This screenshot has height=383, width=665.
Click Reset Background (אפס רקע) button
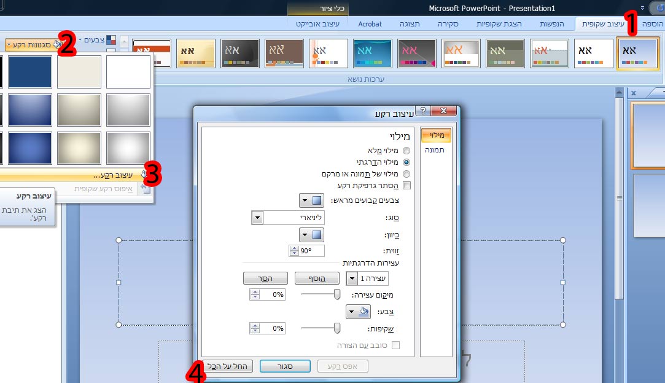pos(343,366)
